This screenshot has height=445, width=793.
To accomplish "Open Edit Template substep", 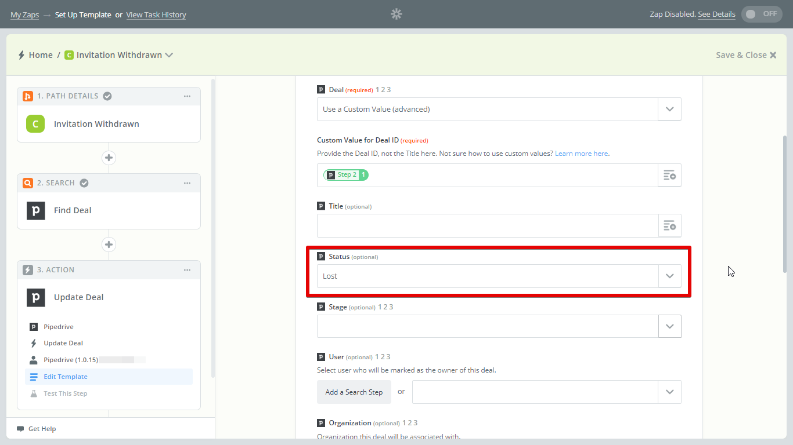I will click(x=109, y=377).
